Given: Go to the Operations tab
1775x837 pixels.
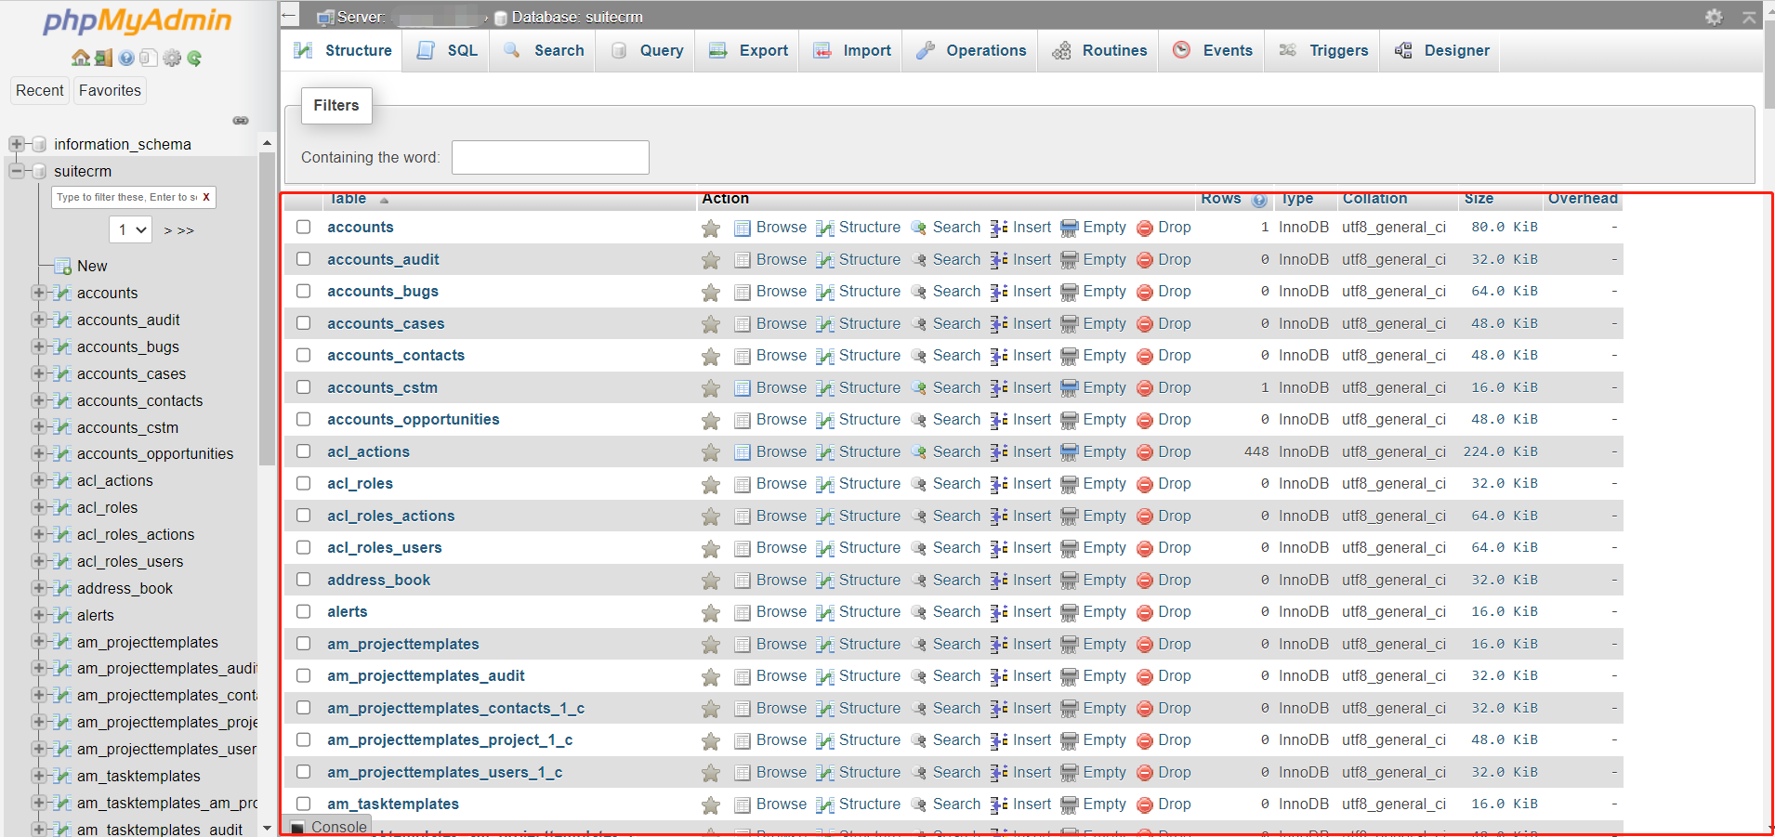Looking at the screenshot, I should click(x=971, y=51).
